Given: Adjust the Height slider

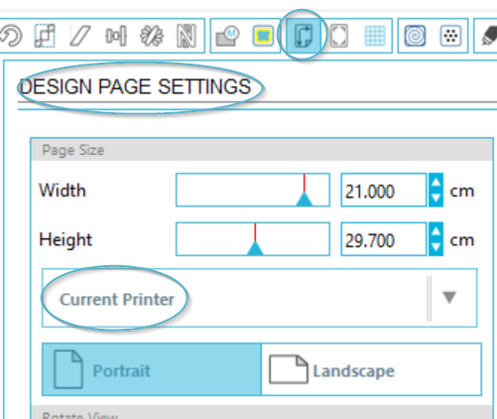Looking at the screenshot, I should click(x=253, y=239).
